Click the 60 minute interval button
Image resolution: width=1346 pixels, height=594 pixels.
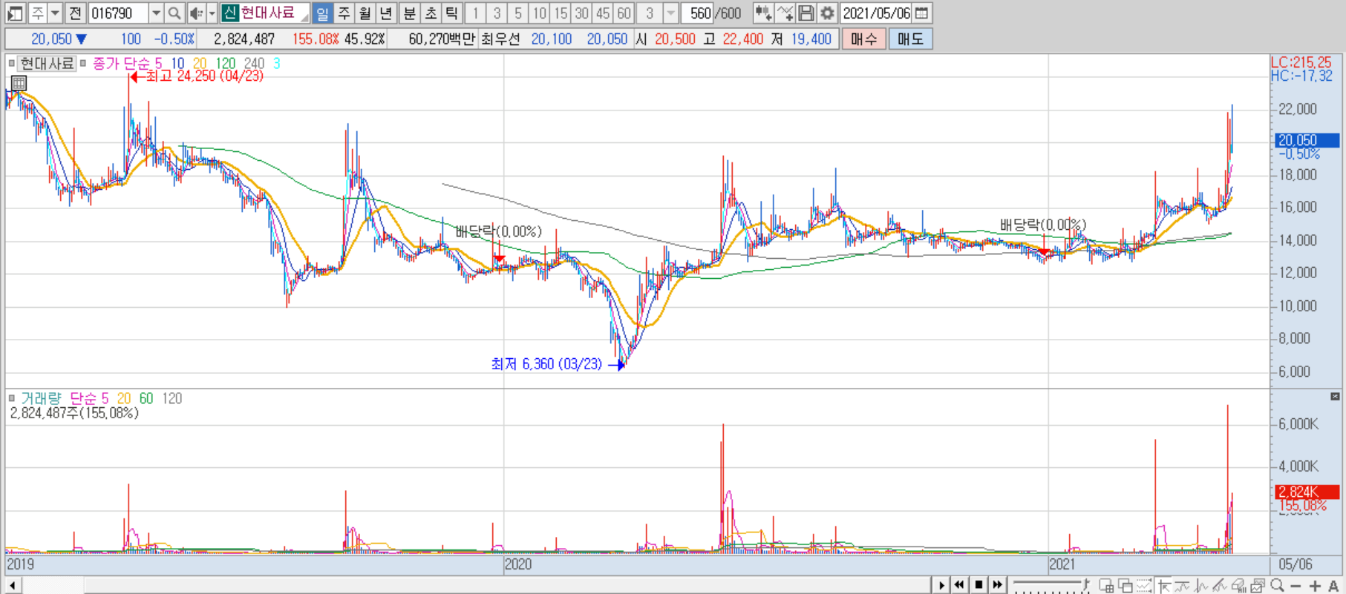click(624, 13)
